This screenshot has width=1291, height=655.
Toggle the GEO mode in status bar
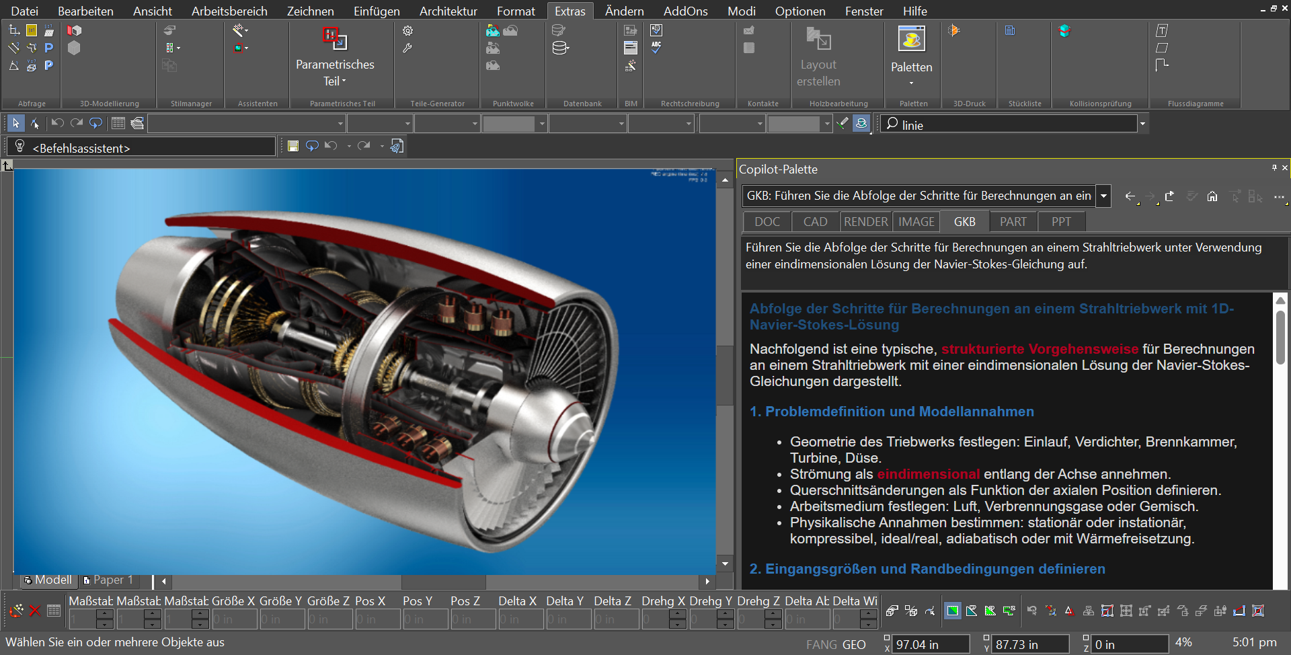click(854, 644)
